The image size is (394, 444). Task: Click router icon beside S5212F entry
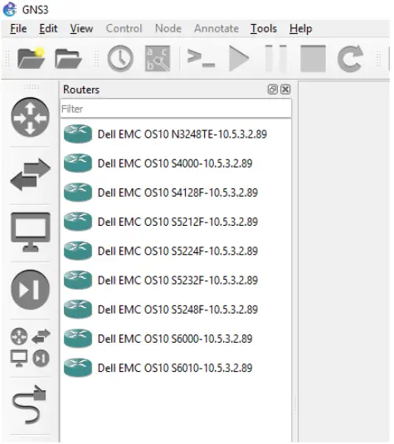click(x=78, y=222)
